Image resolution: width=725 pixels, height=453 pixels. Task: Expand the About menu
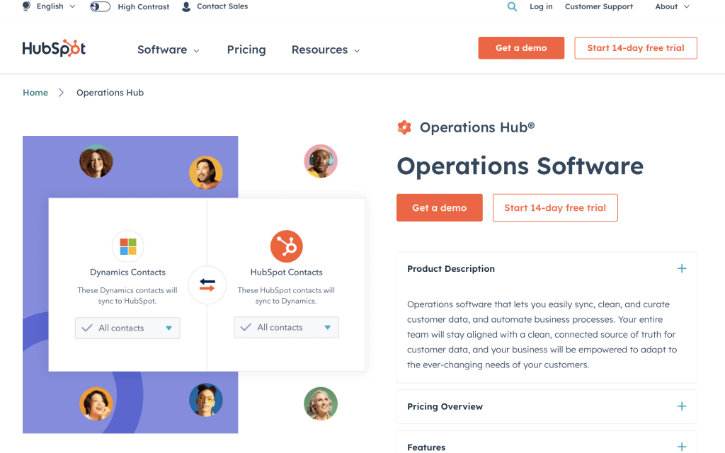coord(672,6)
